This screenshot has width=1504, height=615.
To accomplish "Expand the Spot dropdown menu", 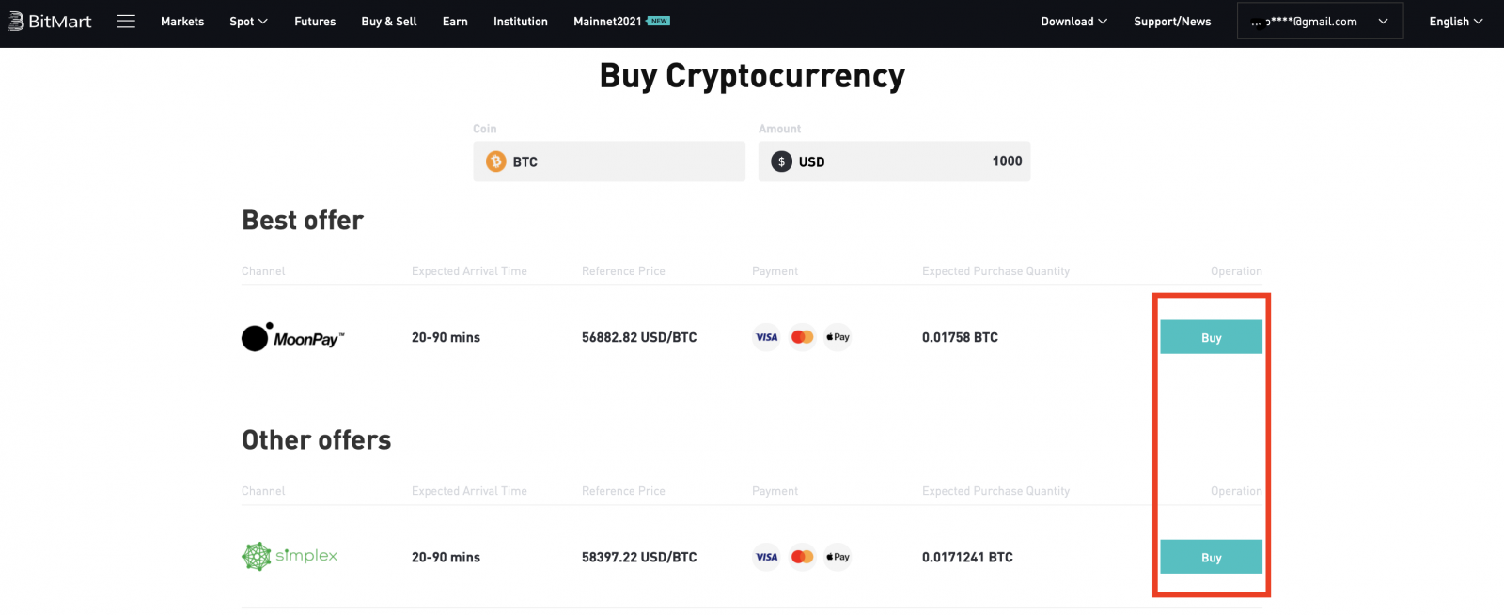I will (x=248, y=22).
